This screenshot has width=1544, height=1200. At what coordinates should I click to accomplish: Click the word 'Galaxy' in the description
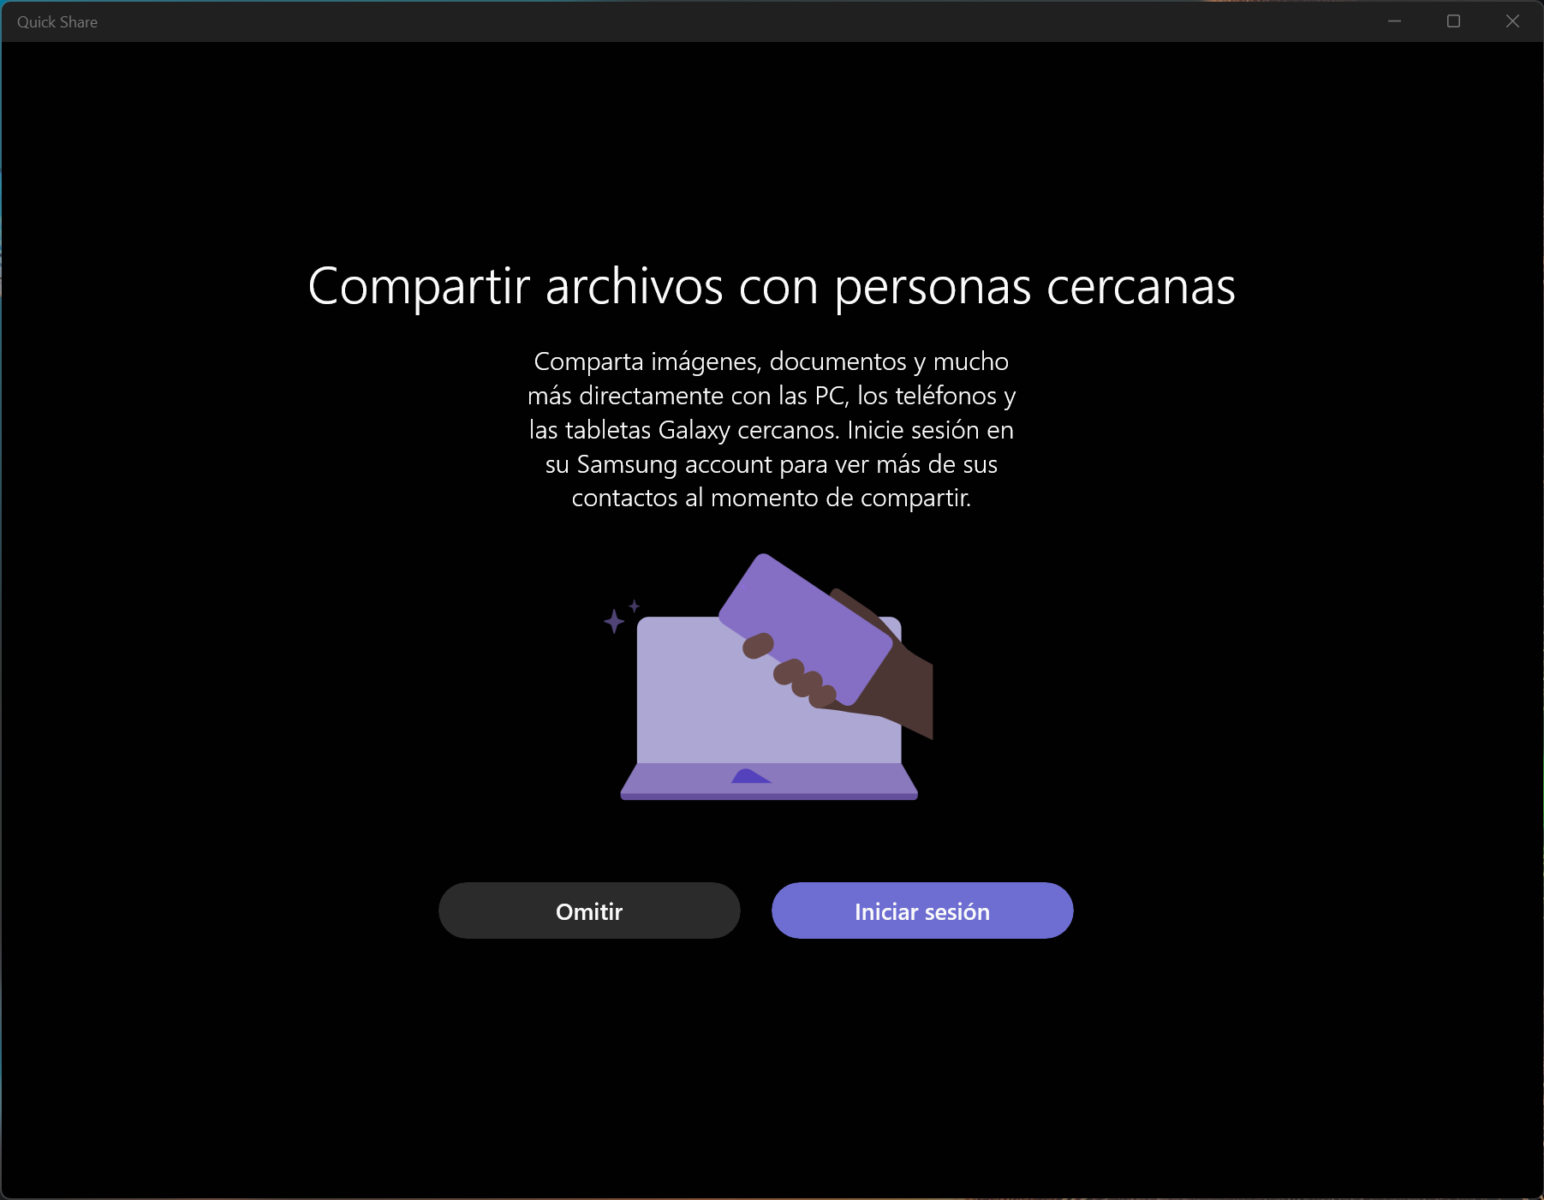tap(694, 430)
